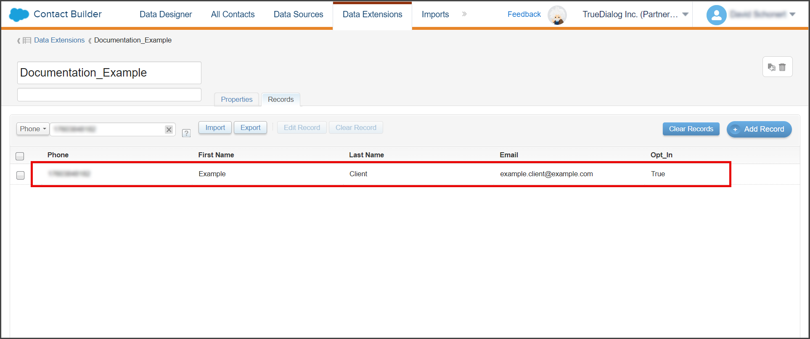Switch to All Contacts tab
Viewport: 810px width, 339px height.
coord(233,14)
